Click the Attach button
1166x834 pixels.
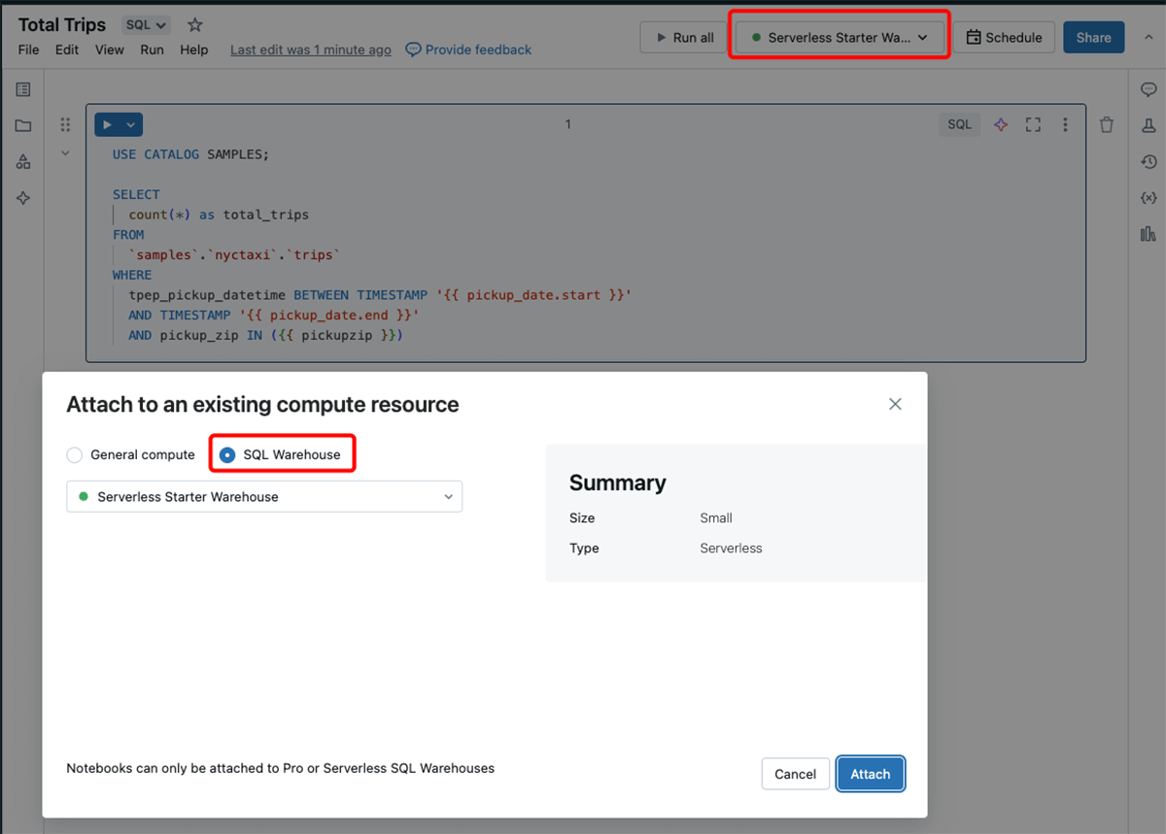(870, 774)
